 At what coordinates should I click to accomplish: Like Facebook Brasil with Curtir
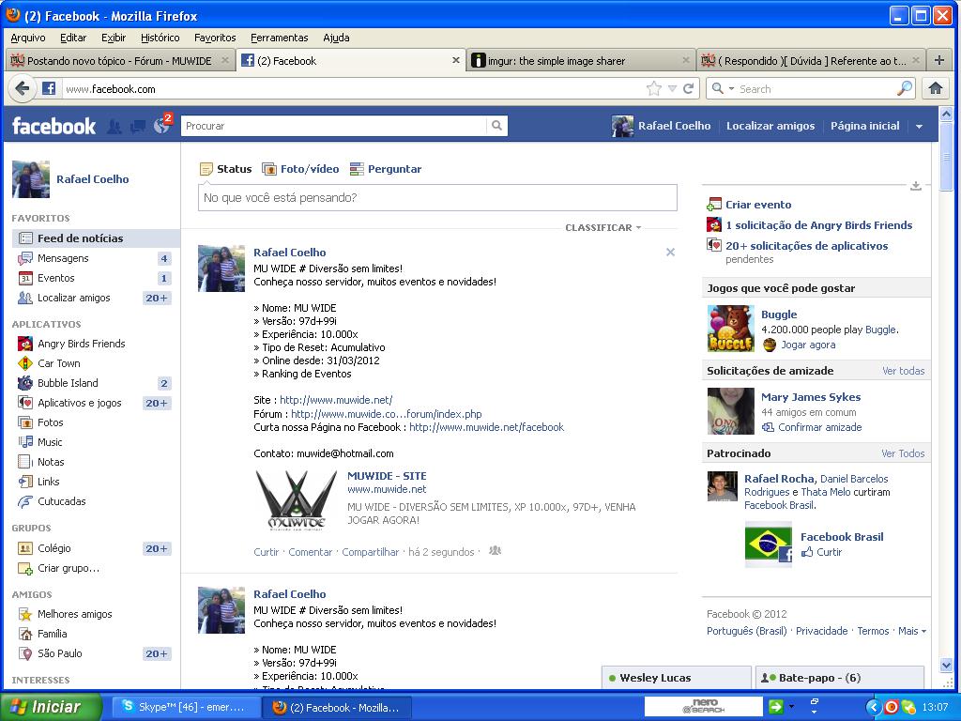(829, 552)
